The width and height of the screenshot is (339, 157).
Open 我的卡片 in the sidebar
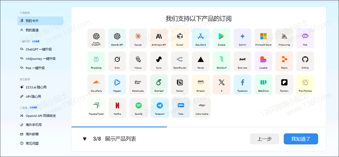point(40,21)
